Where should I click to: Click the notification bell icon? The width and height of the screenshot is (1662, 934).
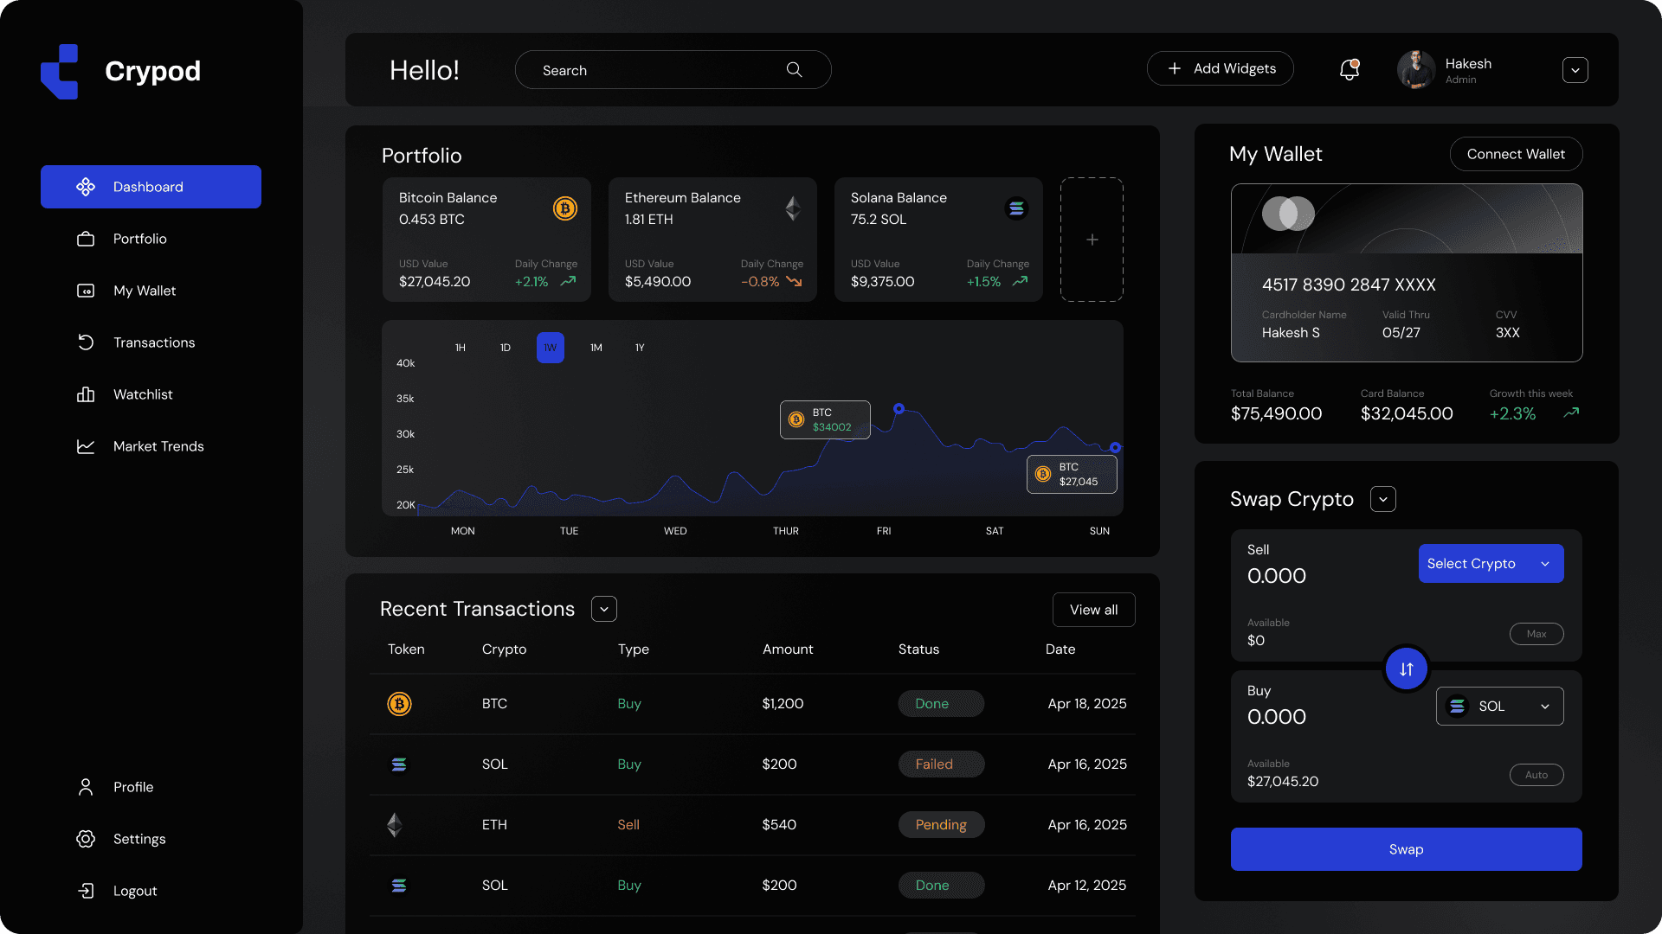1349,70
